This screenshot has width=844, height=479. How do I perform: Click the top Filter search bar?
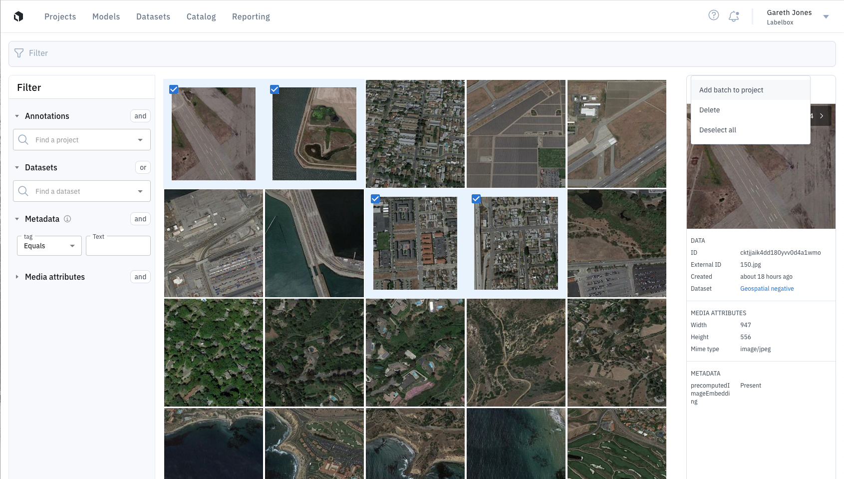point(422,54)
